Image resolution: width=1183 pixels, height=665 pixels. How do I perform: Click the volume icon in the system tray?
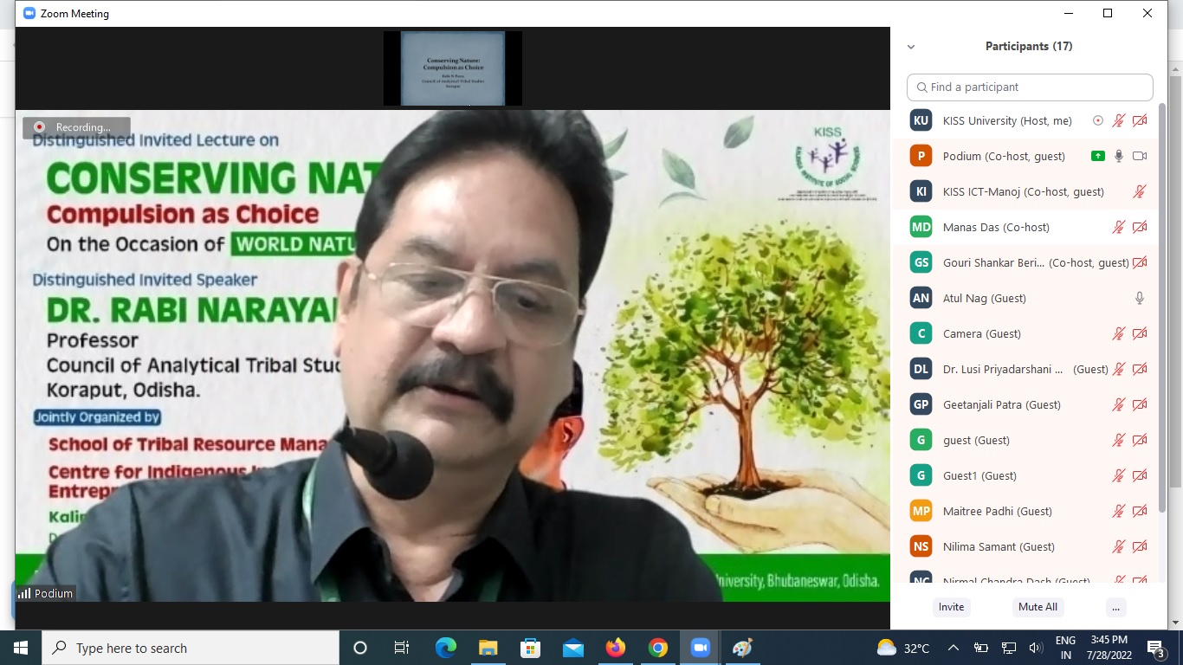click(1035, 648)
